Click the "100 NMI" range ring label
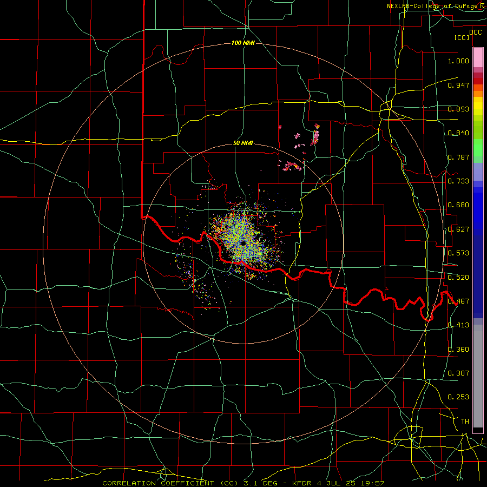This screenshot has height=487, width=487. point(243,43)
